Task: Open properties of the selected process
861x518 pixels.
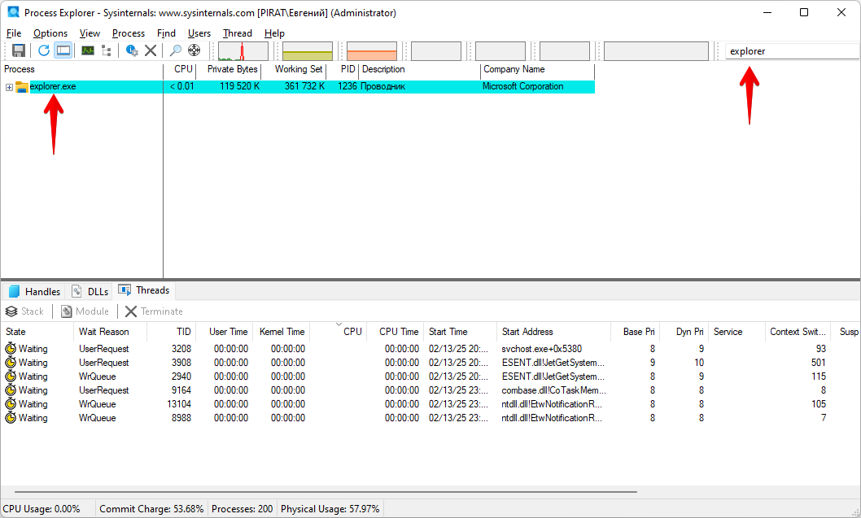Action: (132, 50)
